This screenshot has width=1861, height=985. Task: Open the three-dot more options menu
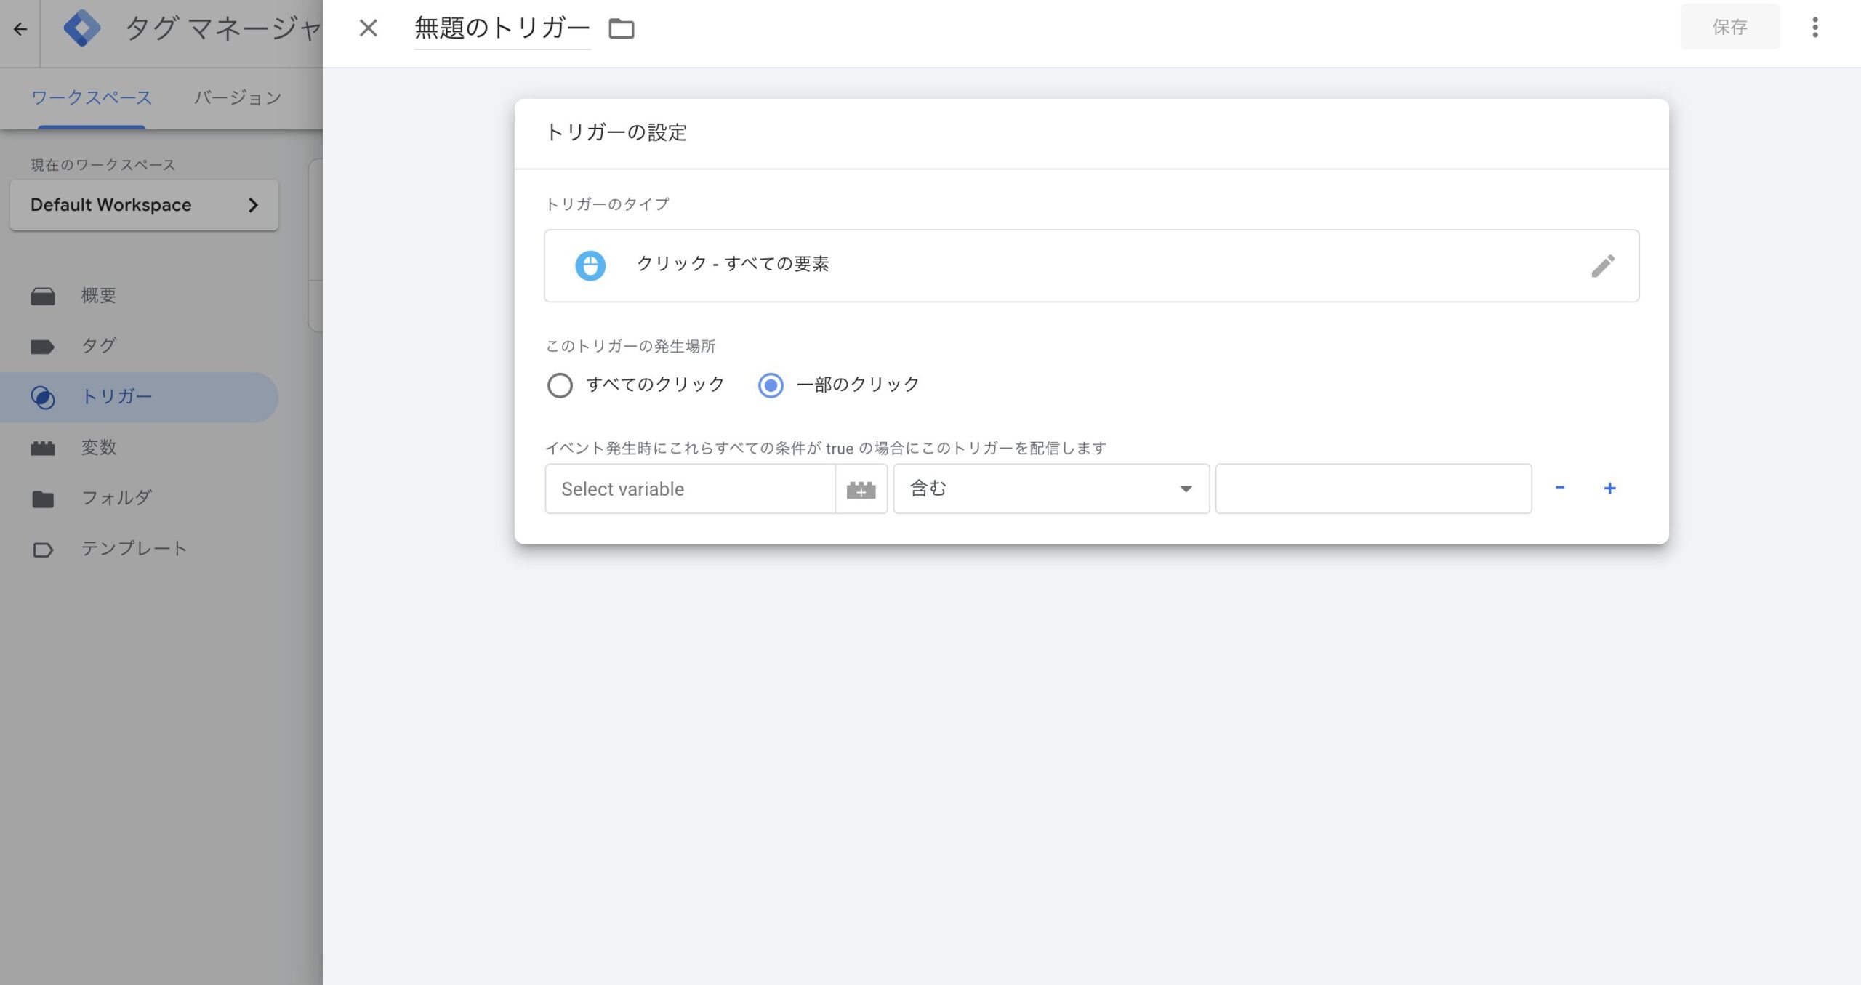tap(1815, 28)
